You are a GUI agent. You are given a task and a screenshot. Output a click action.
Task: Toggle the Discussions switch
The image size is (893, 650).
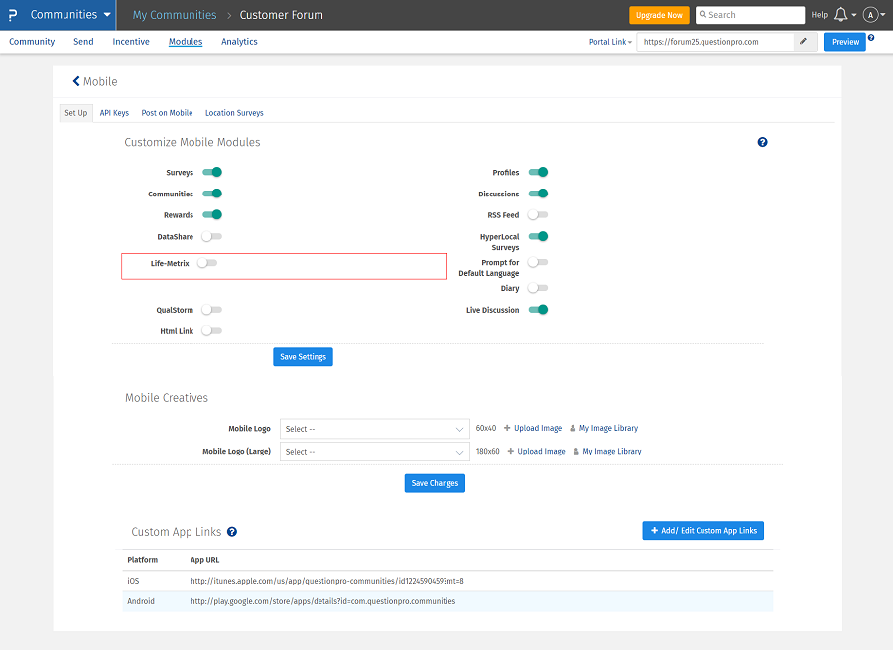[x=538, y=194]
